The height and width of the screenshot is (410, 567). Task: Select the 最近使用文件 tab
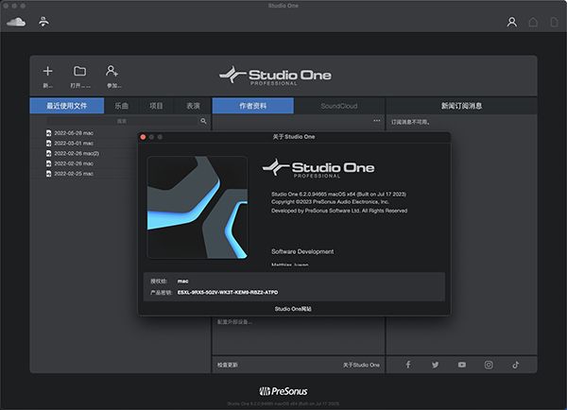[x=67, y=106]
